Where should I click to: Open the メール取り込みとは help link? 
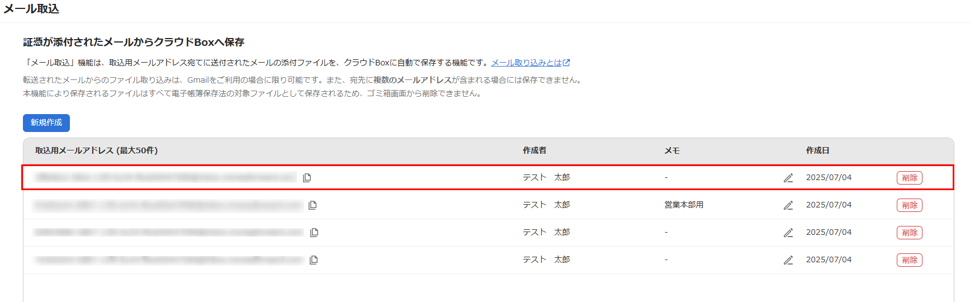[531, 63]
